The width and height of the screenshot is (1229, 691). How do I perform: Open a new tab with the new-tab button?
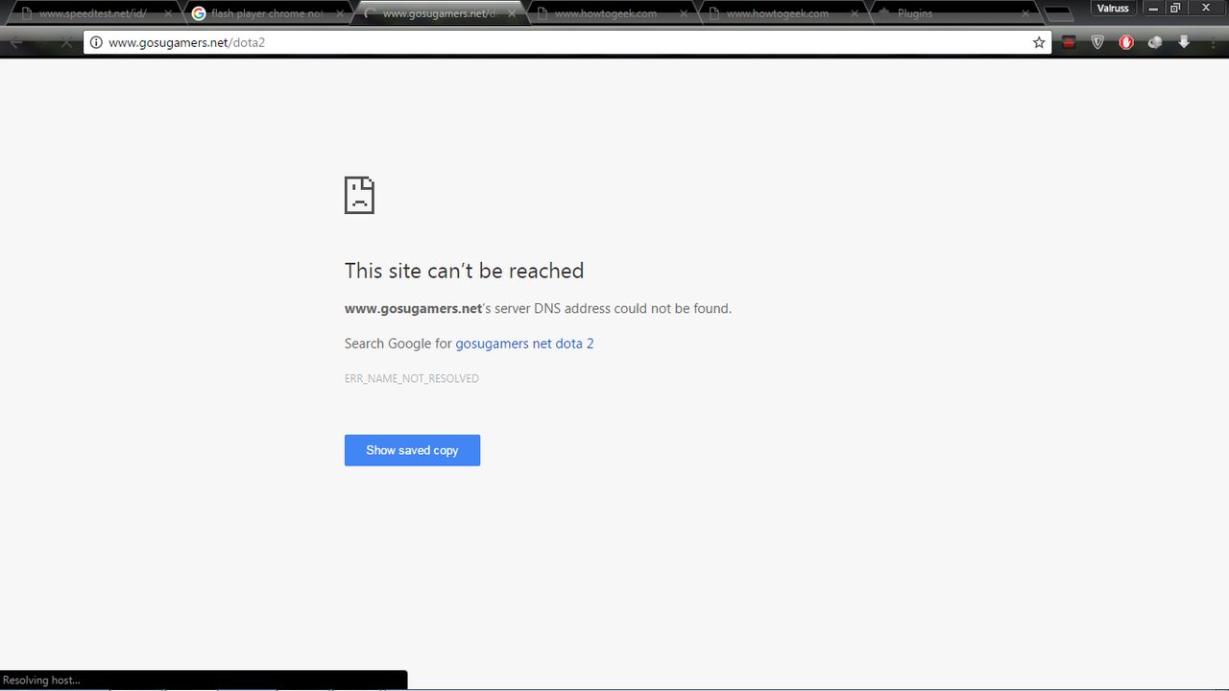(1058, 13)
